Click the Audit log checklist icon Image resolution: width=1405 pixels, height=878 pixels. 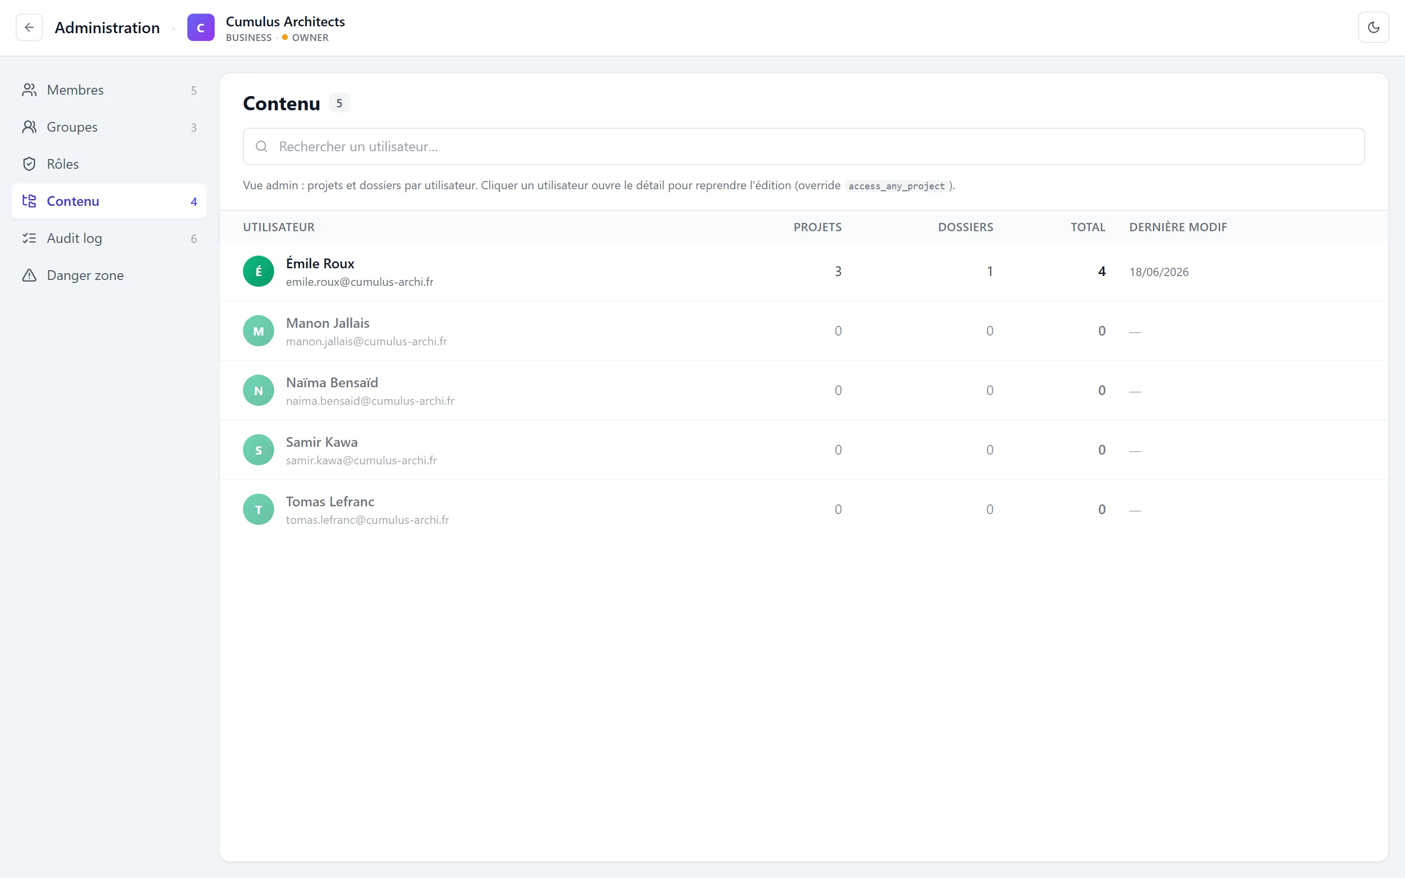tap(29, 239)
